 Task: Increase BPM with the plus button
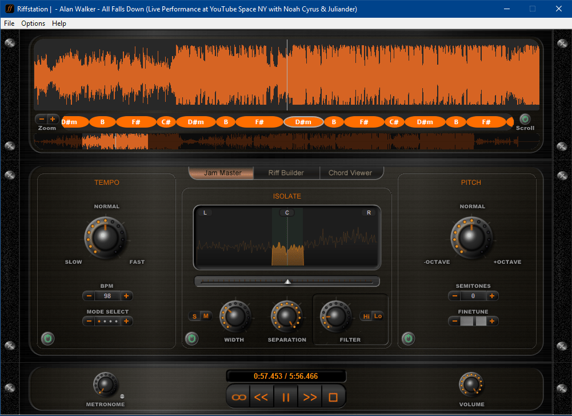pos(126,296)
